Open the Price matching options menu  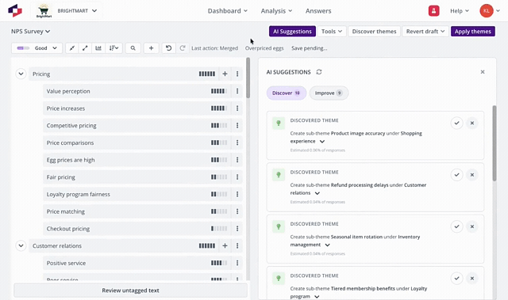pos(237,211)
